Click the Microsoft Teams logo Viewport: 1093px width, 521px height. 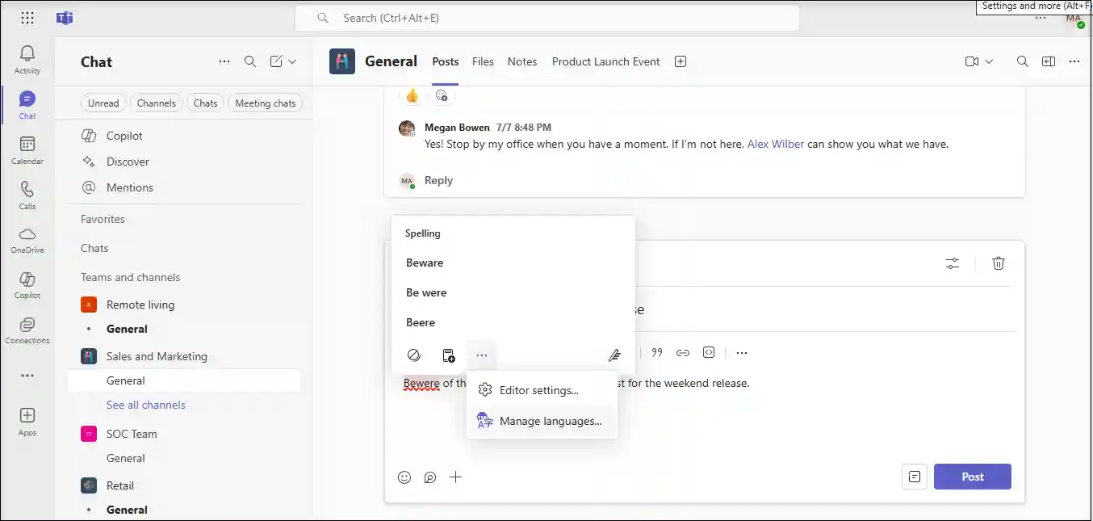tap(65, 18)
